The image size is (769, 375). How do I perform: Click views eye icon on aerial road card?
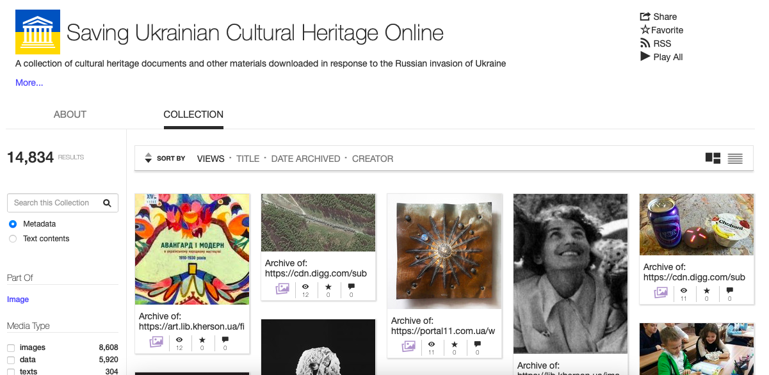pyautogui.click(x=305, y=287)
